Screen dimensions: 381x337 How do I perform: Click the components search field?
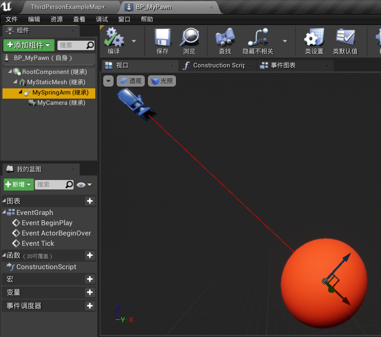[76, 45]
